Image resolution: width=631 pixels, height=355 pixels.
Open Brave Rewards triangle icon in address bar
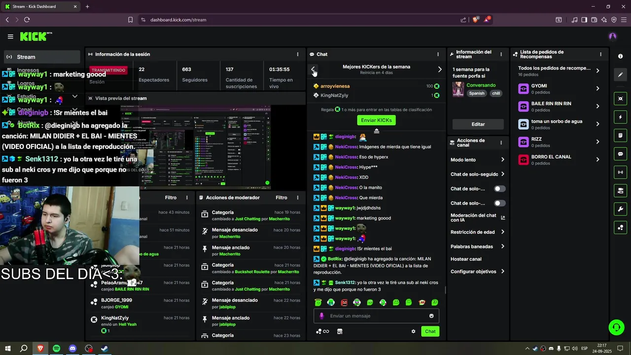pos(487,20)
